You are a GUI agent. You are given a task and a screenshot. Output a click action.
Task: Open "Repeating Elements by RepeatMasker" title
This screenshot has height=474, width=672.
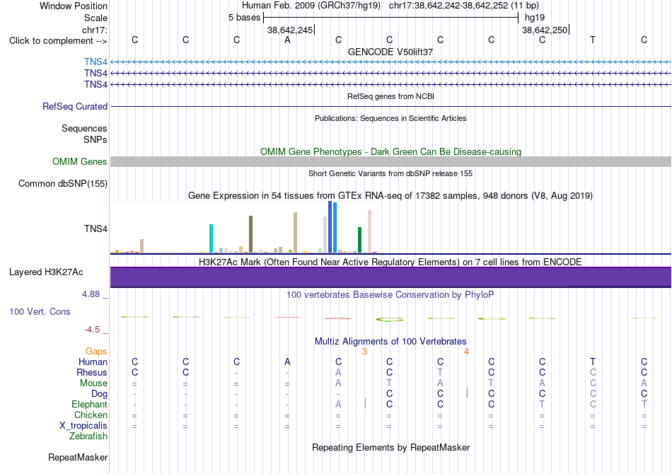click(390, 448)
